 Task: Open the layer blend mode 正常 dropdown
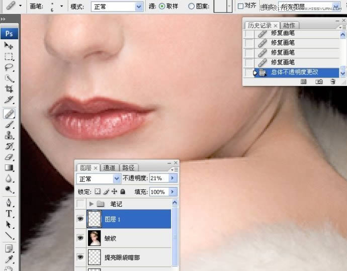pyautogui.click(x=117, y=178)
